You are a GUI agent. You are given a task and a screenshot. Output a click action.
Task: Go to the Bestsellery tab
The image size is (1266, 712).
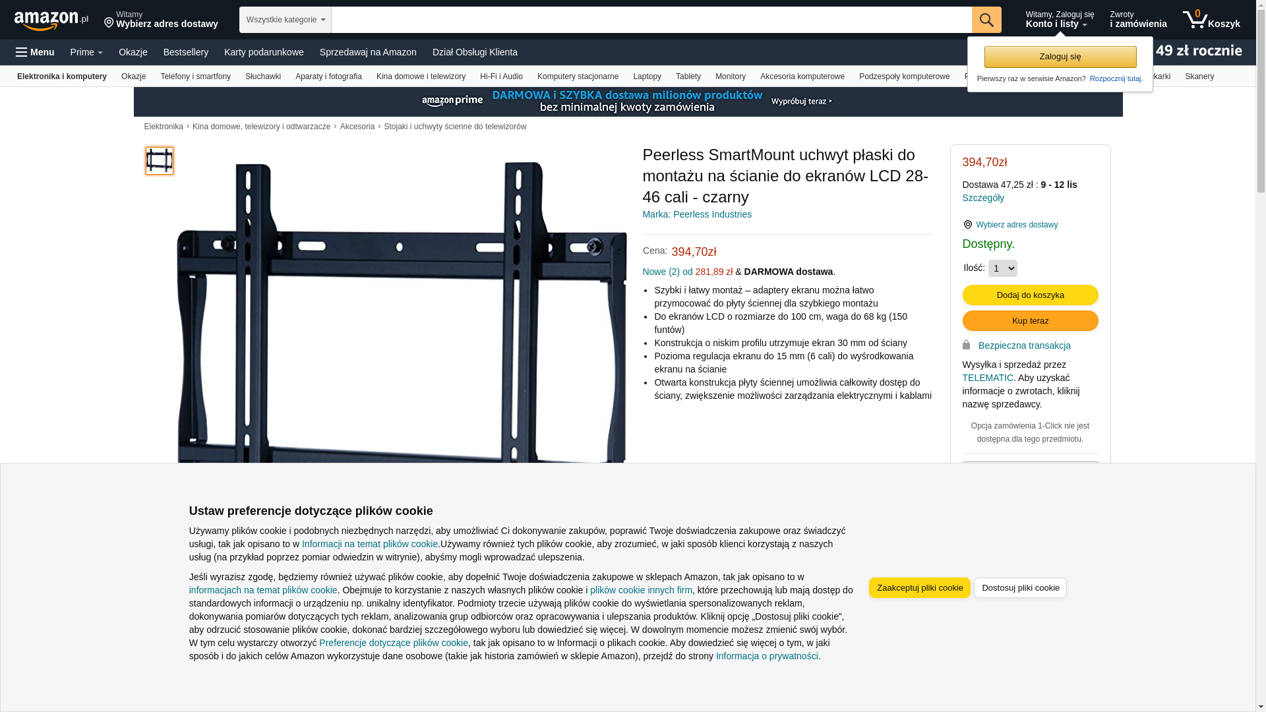coord(186,52)
